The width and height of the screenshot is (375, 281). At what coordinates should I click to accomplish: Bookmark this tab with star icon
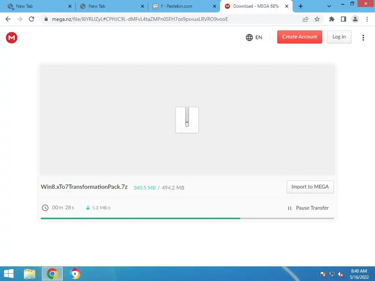pos(317,19)
